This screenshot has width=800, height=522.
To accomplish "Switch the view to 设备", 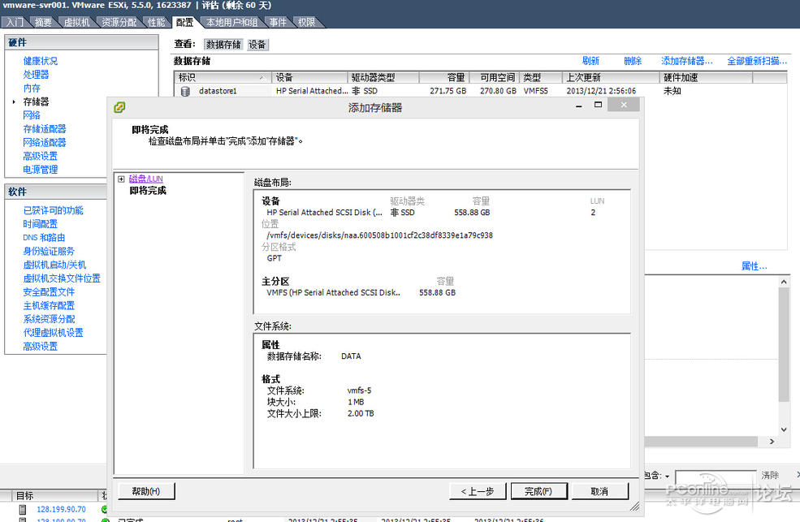I will click(x=257, y=45).
